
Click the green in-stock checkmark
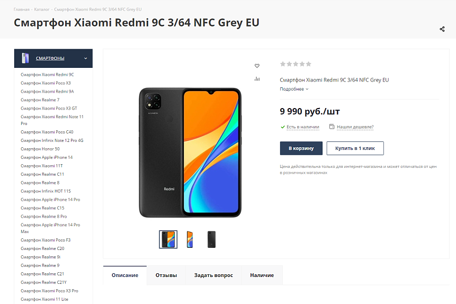click(x=283, y=127)
